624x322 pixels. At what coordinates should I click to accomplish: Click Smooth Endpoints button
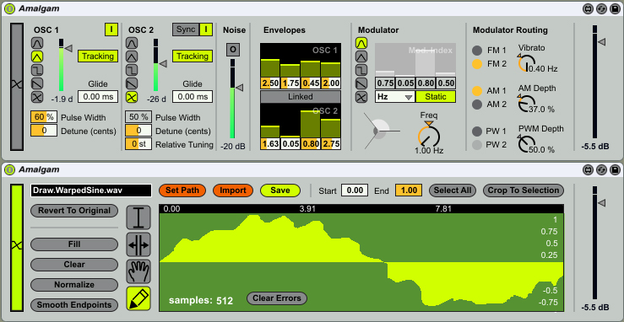click(x=74, y=305)
